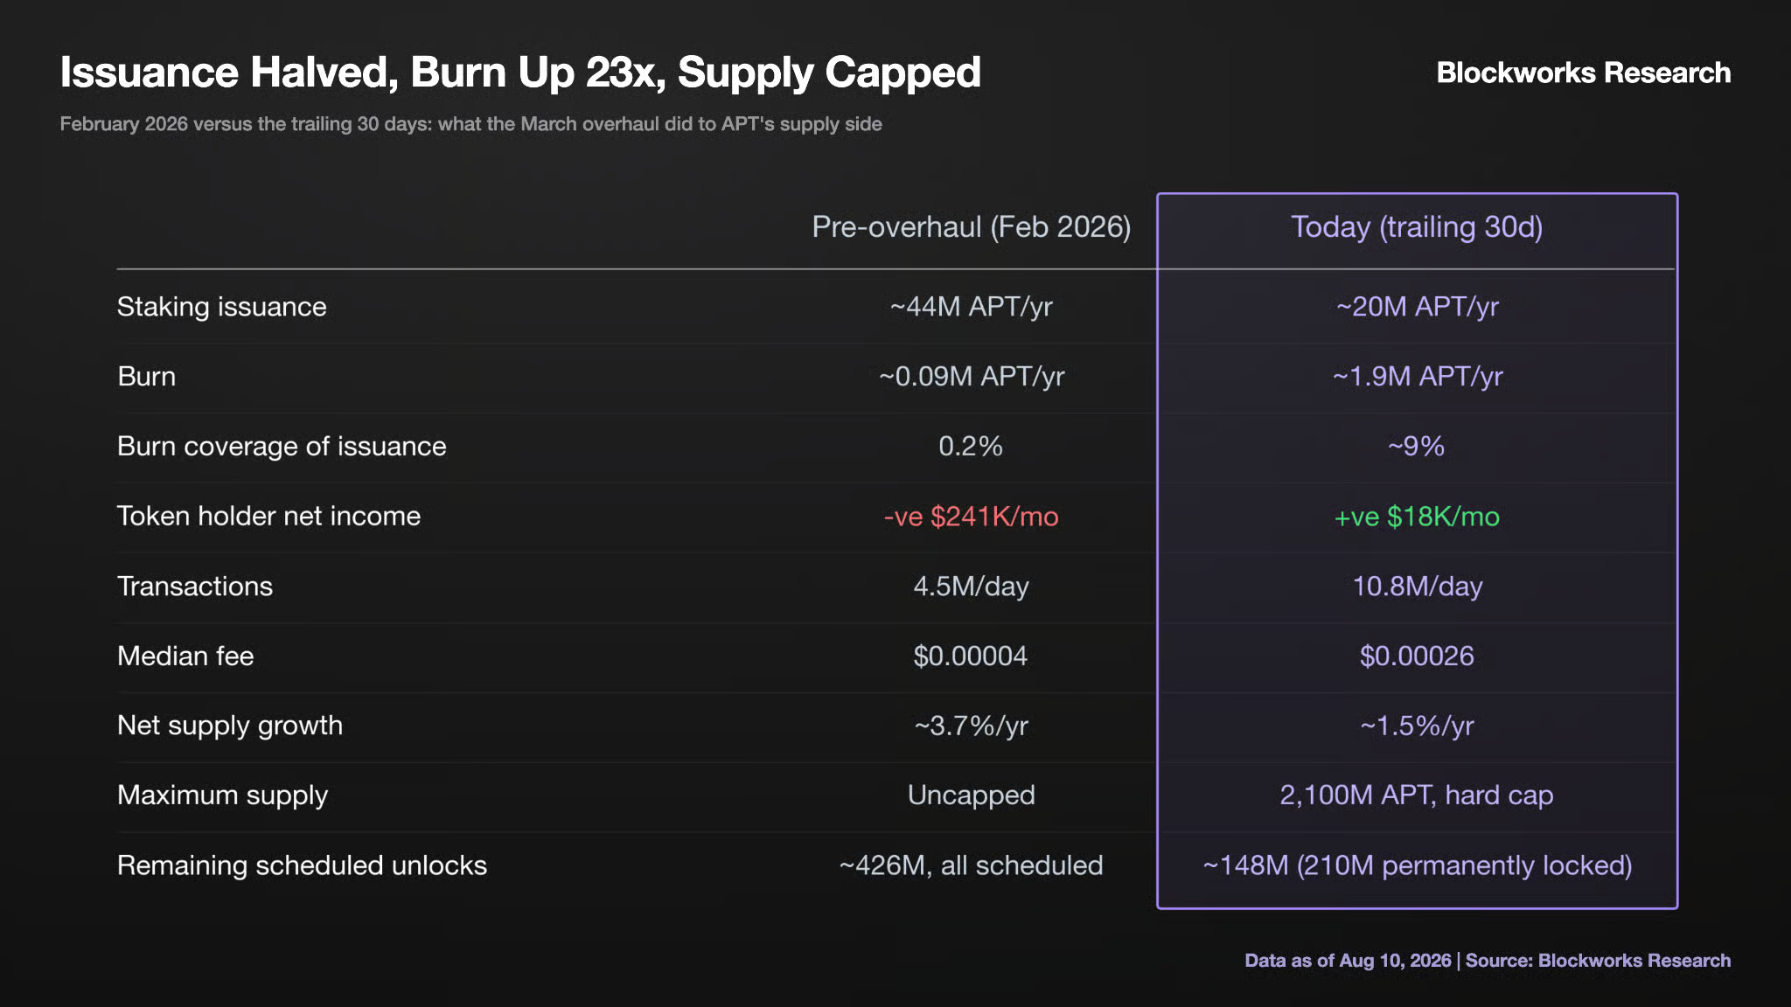Click the ~9% burn coverage value
The image size is (1791, 1007).
click(x=1417, y=447)
